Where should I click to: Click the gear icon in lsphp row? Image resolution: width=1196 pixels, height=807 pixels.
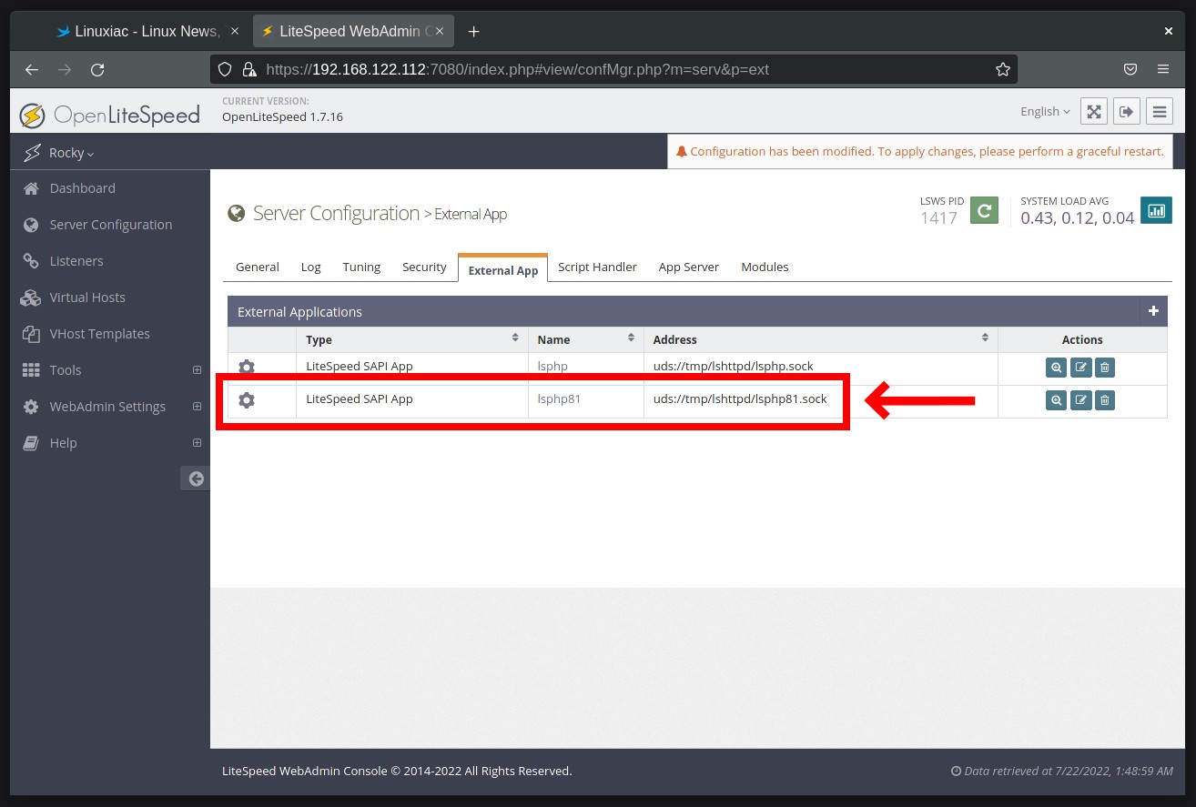(x=247, y=367)
